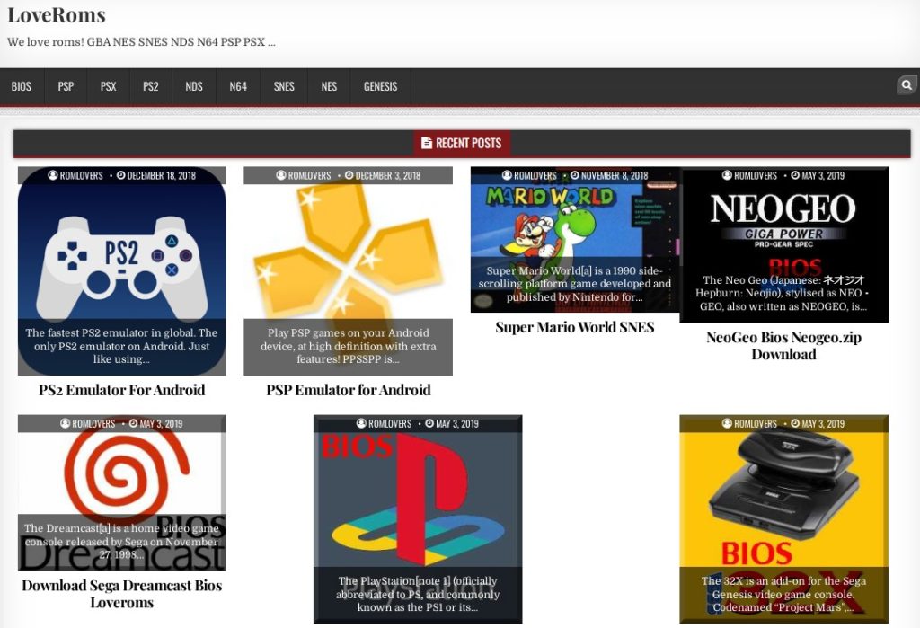Open the NeoGeo Bios Neogeo.zip Download post
The image size is (920, 628).
pyautogui.click(x=784, y=345)
